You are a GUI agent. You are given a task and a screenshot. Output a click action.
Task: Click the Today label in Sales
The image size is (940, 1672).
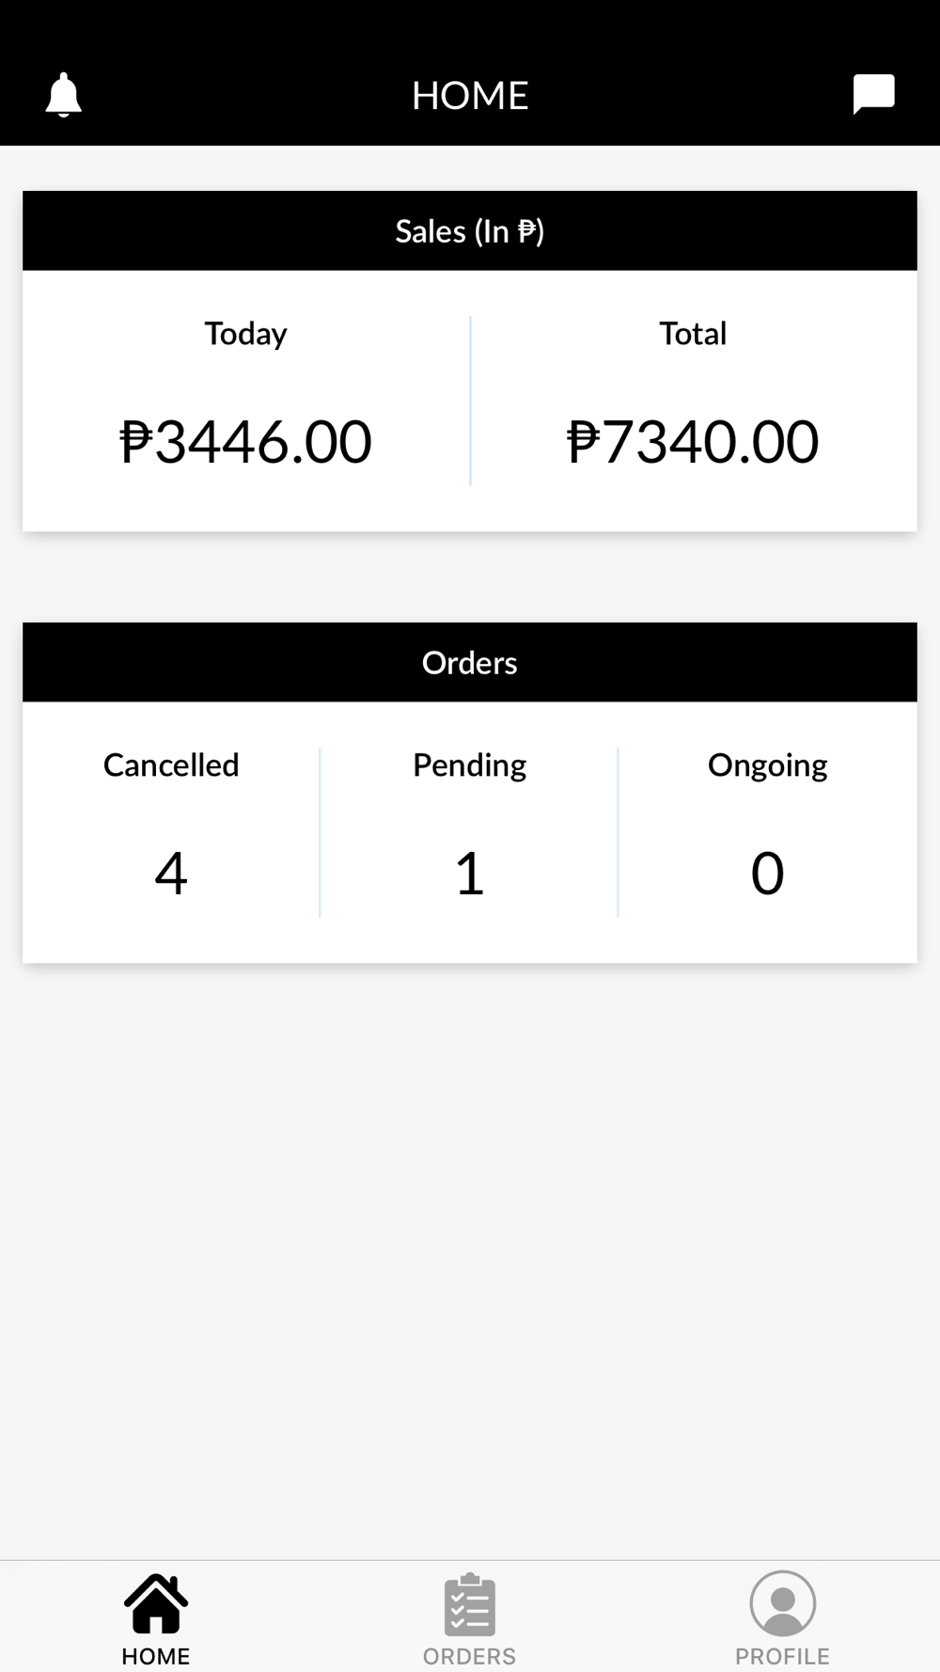(246, 334)
